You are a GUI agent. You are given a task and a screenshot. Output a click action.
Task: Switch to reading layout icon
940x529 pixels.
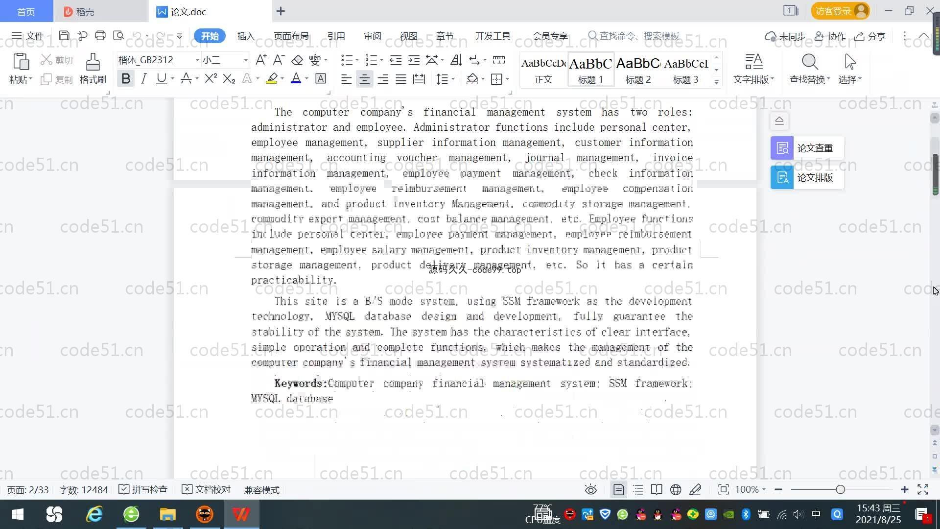point(657,489)
